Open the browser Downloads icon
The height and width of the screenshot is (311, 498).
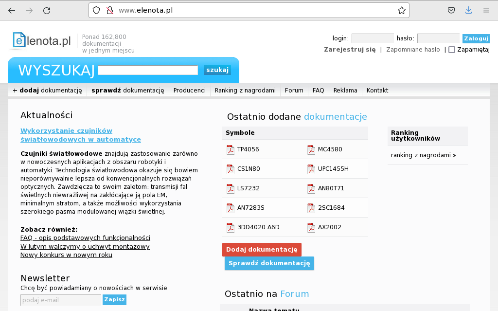point(468,10)
